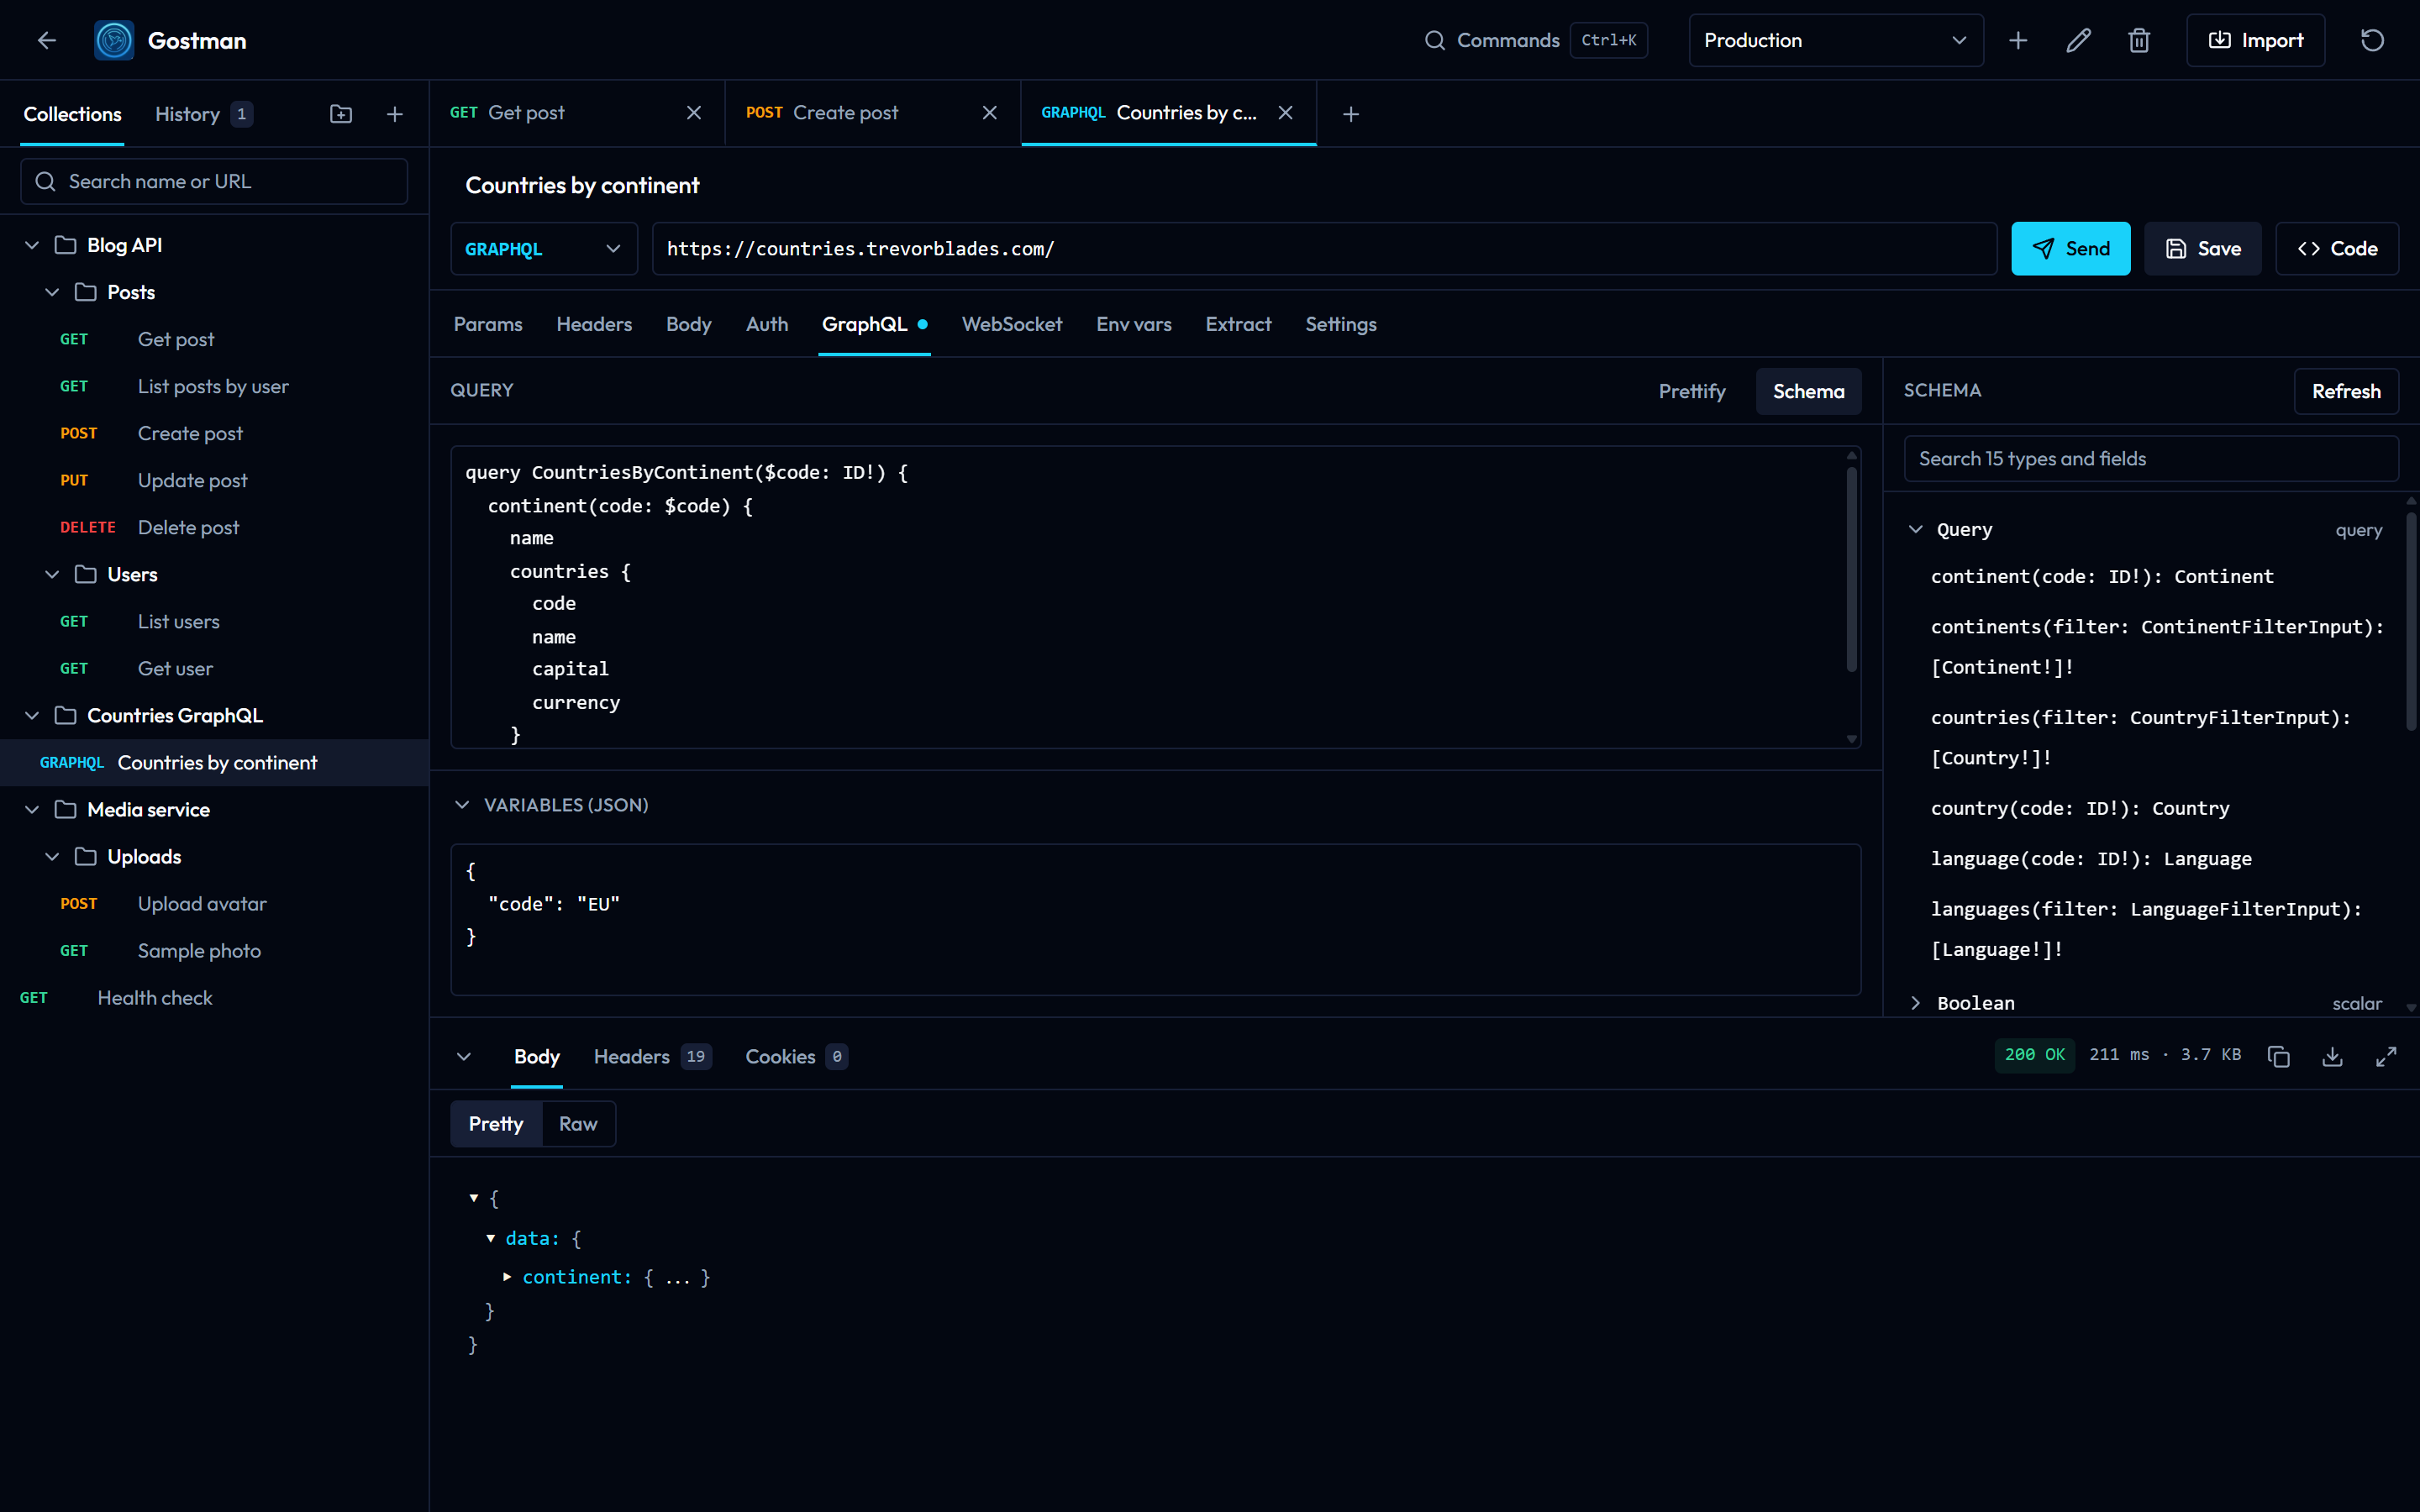This screenshot has width=2420, height=1512.
Task: Click the back arrow icon
Action: coord(46,40)
